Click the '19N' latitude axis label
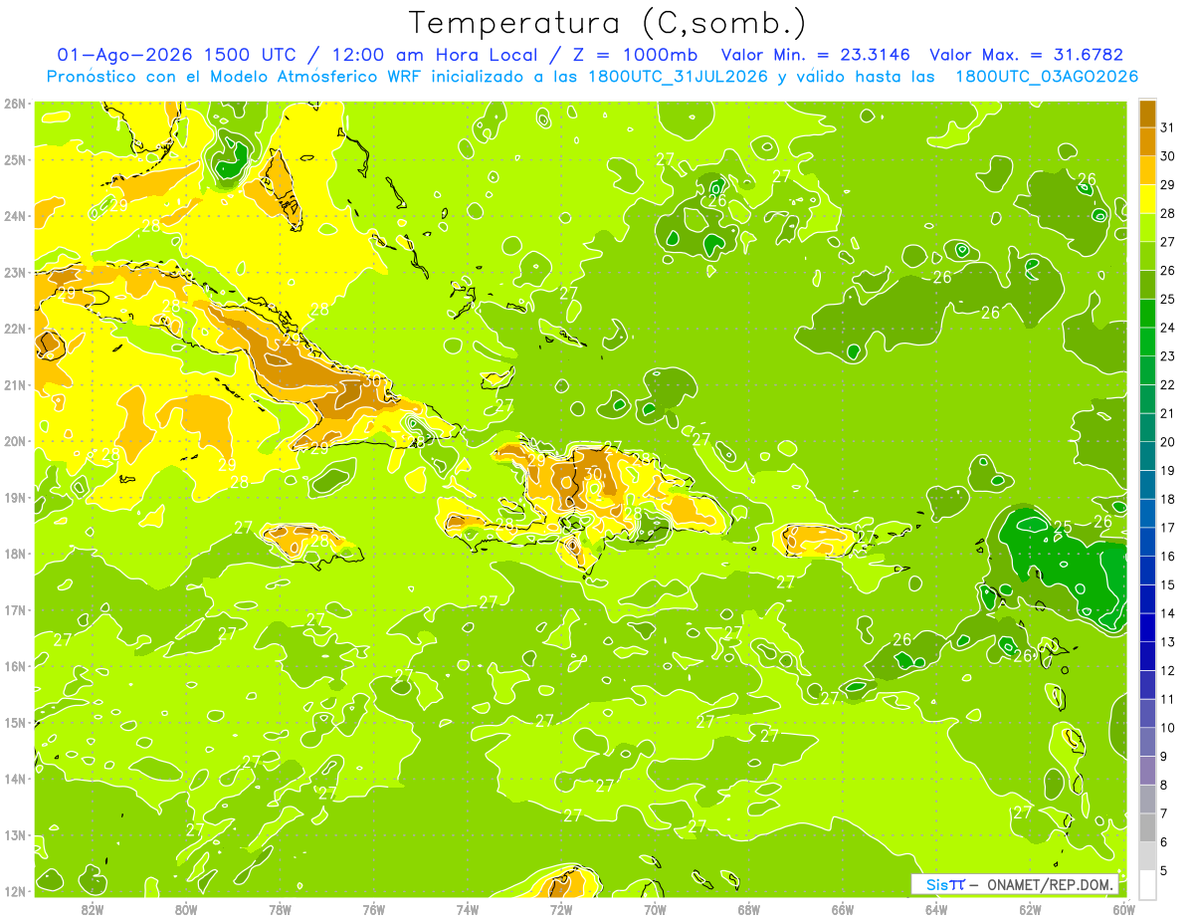Screen dimensions: 1194x923 pos(15,497)
